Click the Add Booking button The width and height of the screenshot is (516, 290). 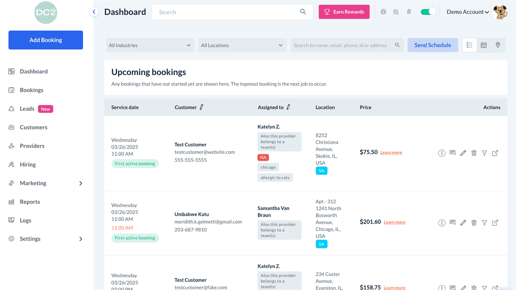(46, 40)
